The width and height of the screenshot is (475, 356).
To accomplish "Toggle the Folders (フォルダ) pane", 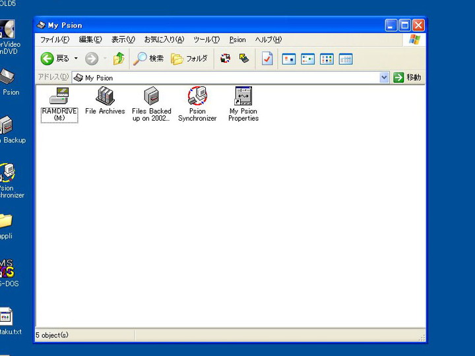I will pos(189,59).
